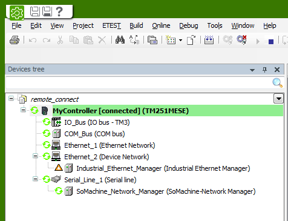Open Find with the binoculars icon
288x221 pixels.
[x=120, y=40]
